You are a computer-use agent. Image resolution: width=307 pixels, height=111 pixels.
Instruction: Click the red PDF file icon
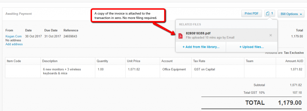point(180,36)
